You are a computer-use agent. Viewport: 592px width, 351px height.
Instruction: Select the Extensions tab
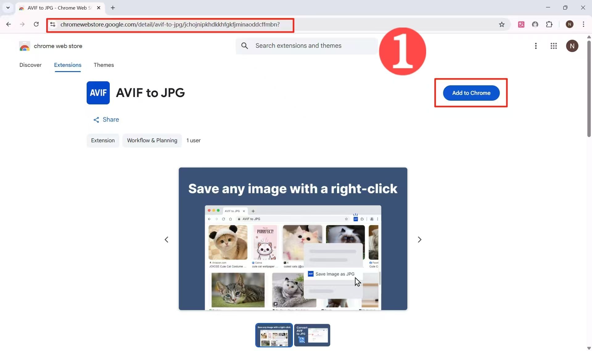[68, 65]
